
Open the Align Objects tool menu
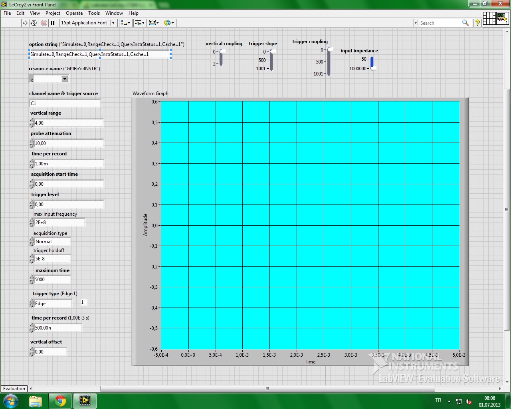pyautogui.click(x=125, y=23)
